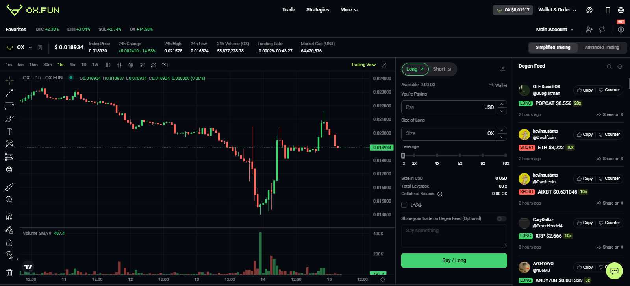Increase the Size unit stepper
Image resolution: width=630 pixels, height=286 pixels.
click(502, 130)
